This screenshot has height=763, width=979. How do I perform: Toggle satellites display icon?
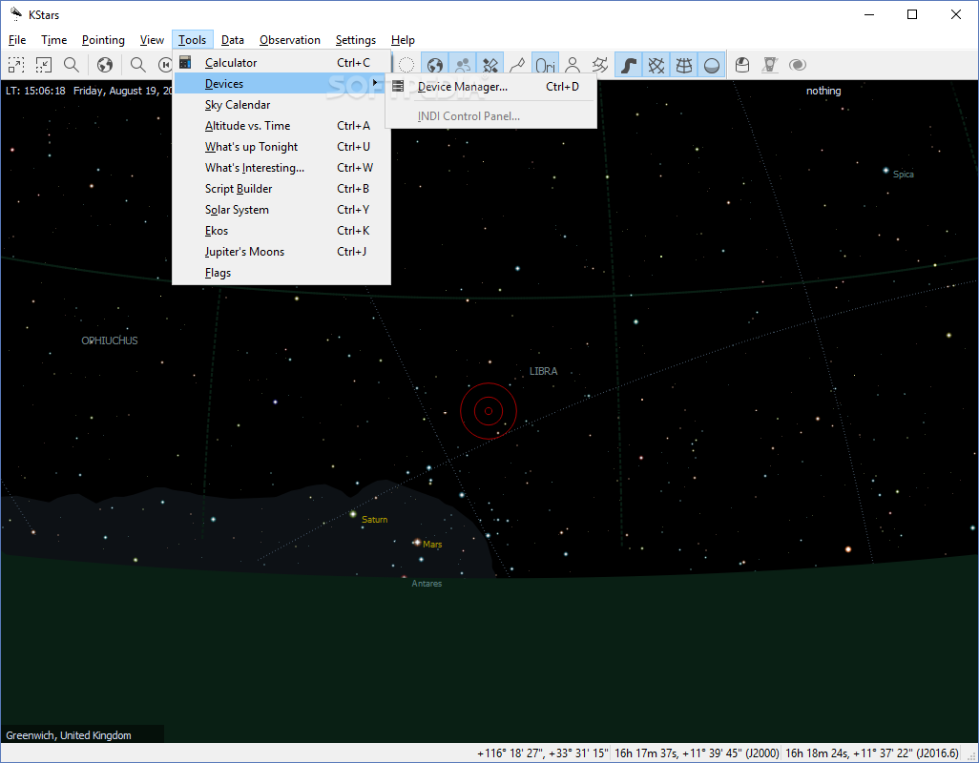pos(490,65)
